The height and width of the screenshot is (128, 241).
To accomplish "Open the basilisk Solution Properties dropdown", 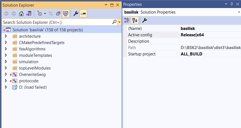I will 239,12.
